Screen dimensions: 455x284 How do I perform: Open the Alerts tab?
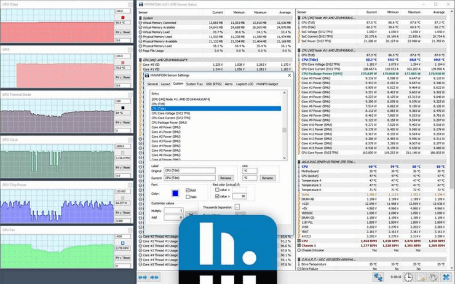(229, 84)
